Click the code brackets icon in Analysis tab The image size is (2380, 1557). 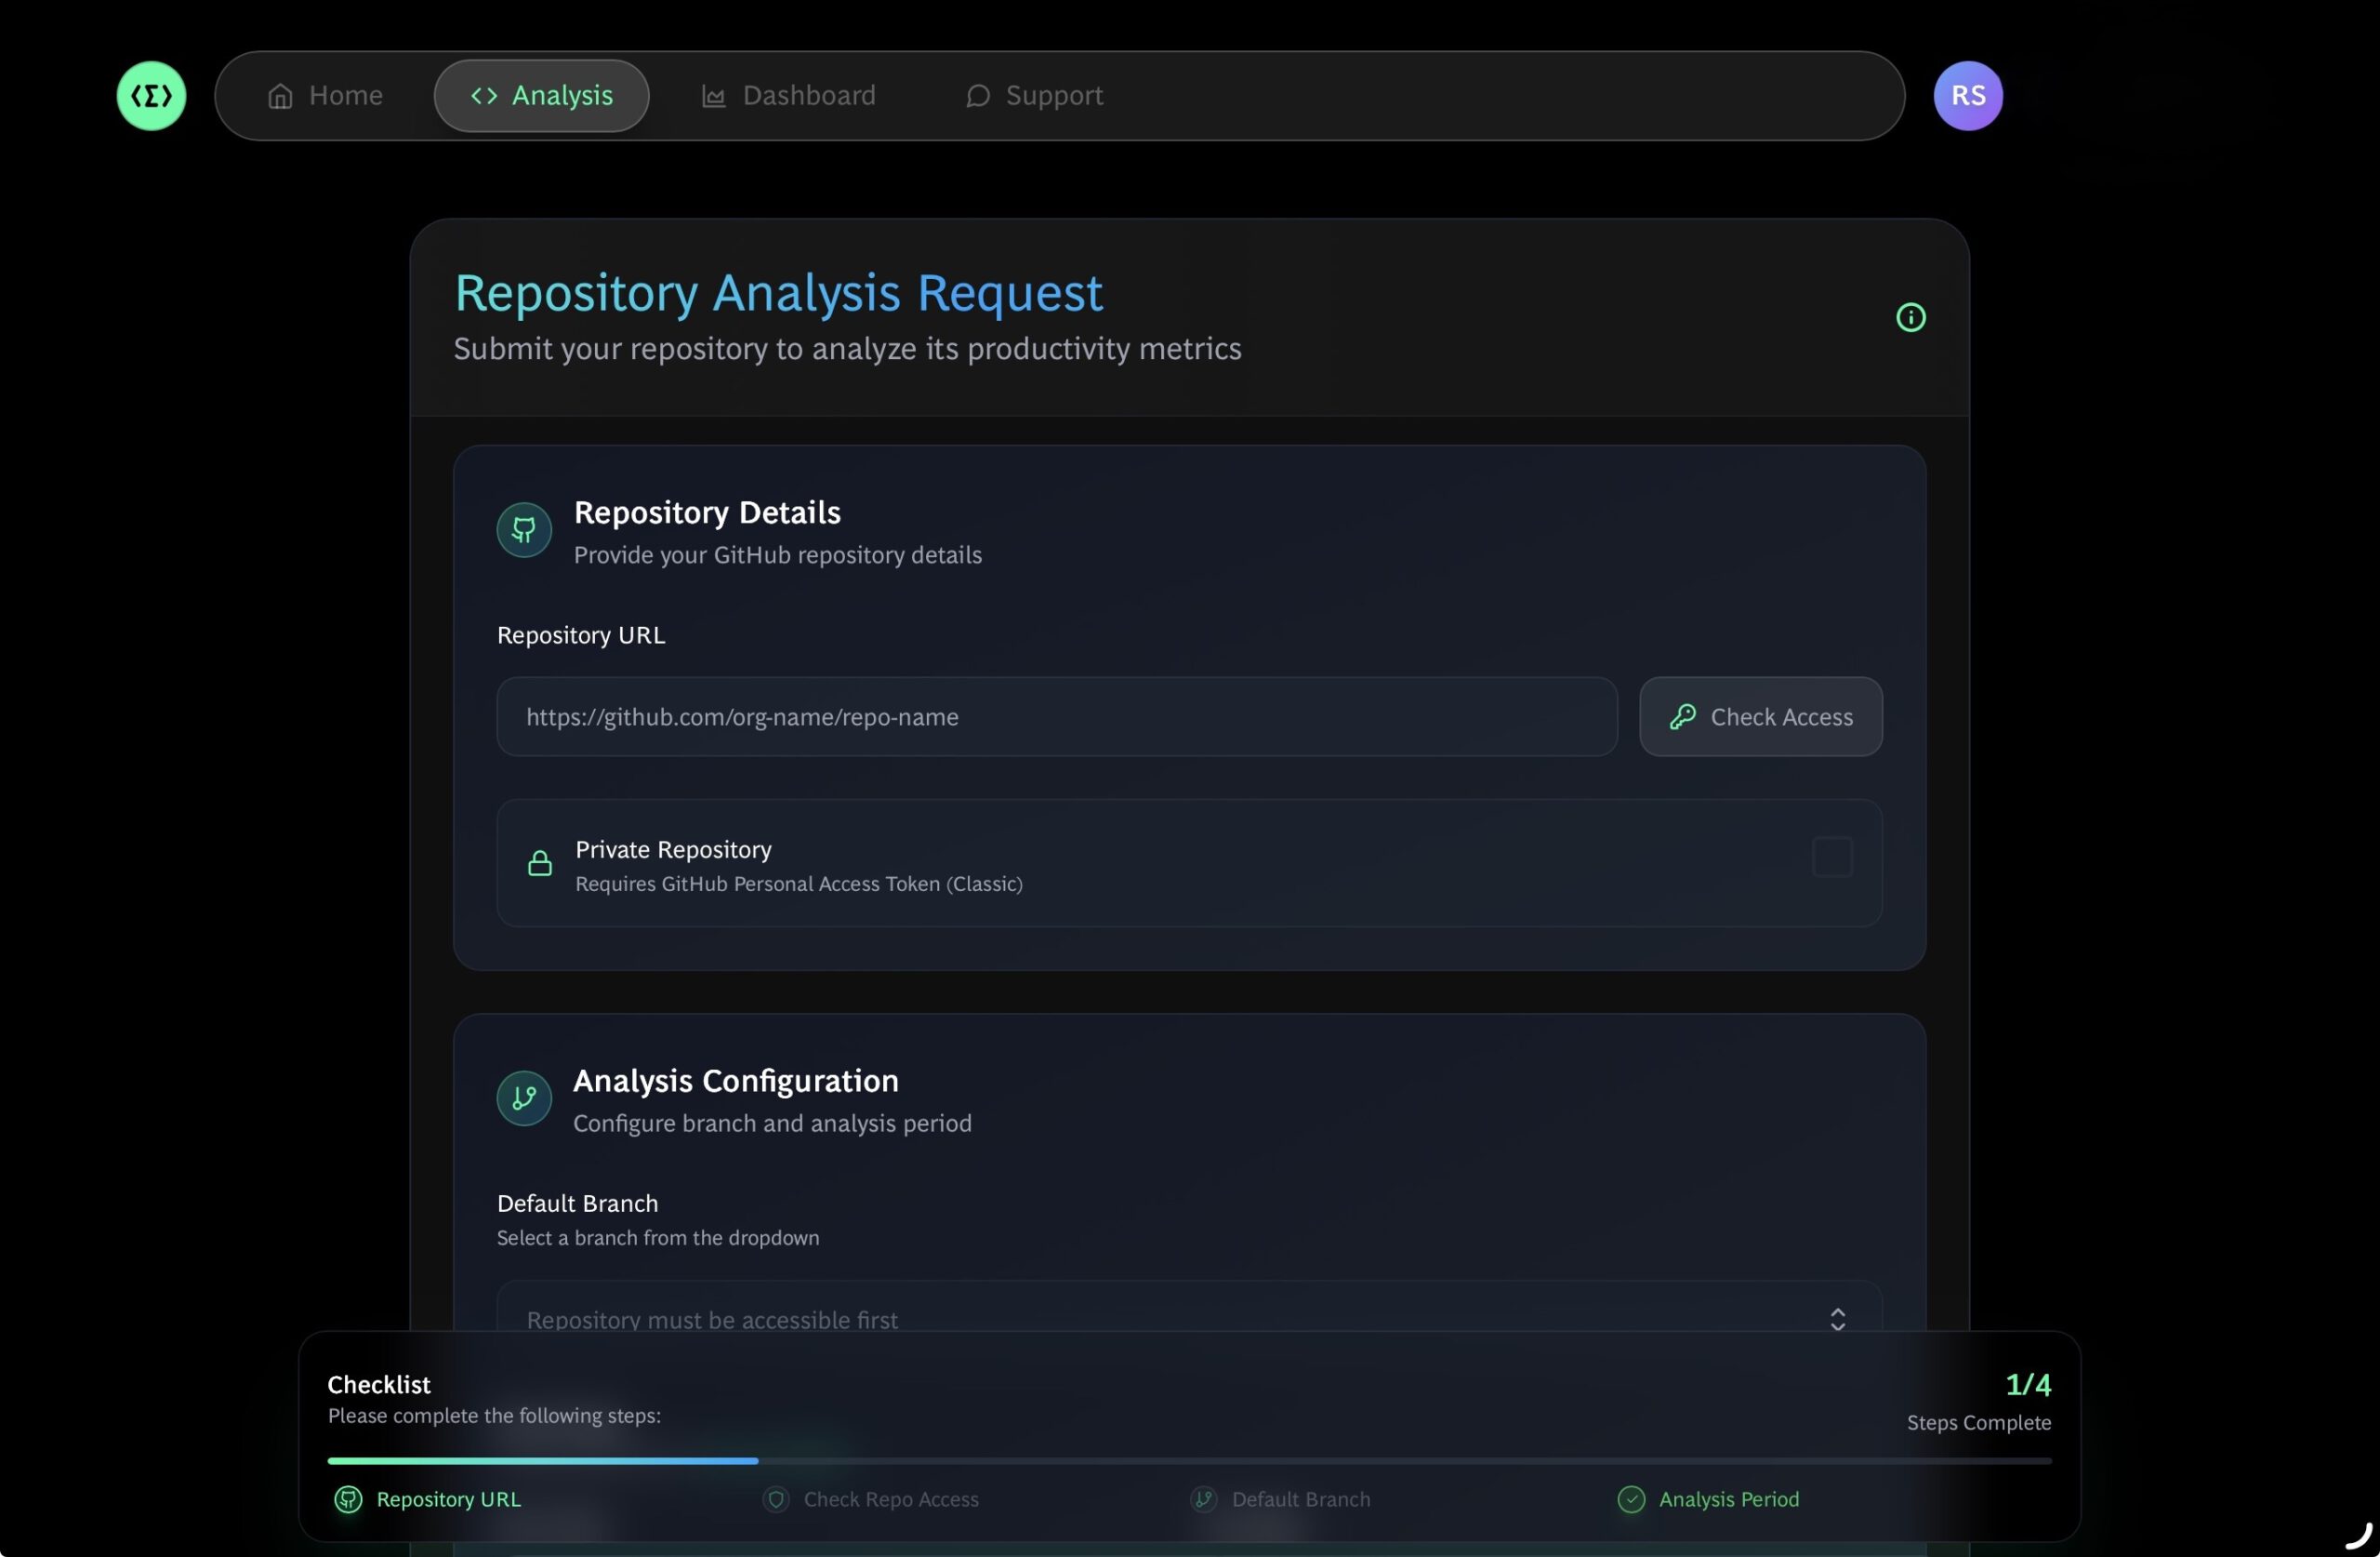pos(484,96)
